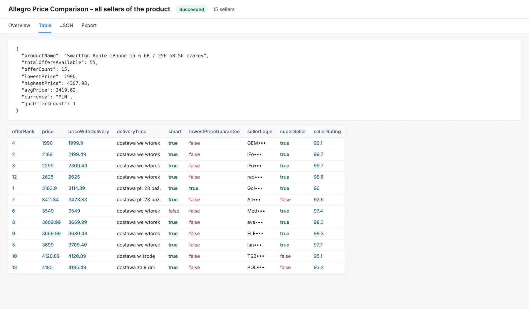Viewport: 529px width, 309px height.
Task: Click the superSeller column header
Action: click(293, 132)
